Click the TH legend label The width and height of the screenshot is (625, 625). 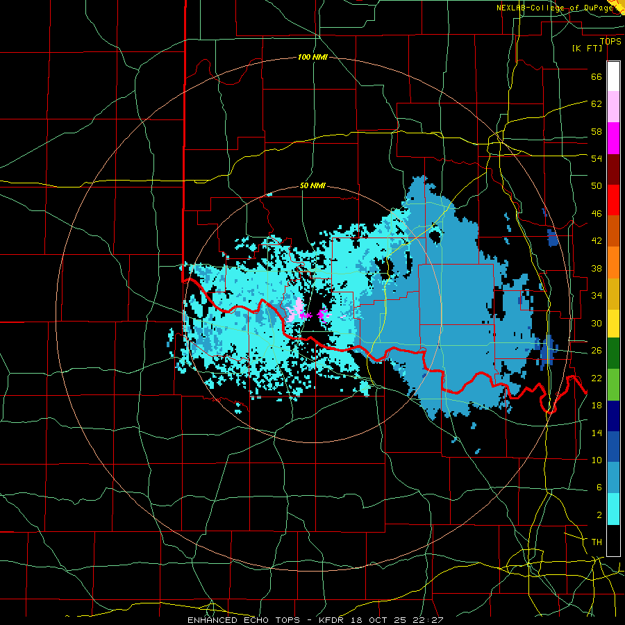tap(597, 542)
